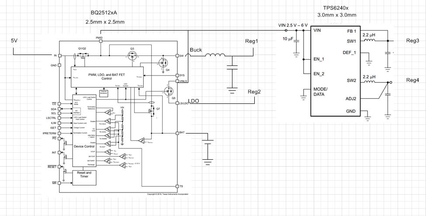Click the Reg1 output label
The height and width of the screenshot is (216, 426).
click(x=252, y=41)
